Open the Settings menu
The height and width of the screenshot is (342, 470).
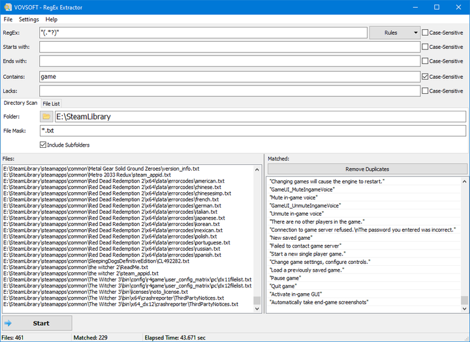tap(29, 20)
